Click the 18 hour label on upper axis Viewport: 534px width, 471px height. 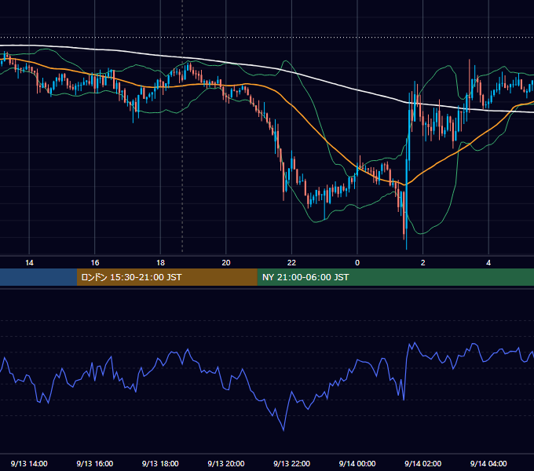click(160, 263)
